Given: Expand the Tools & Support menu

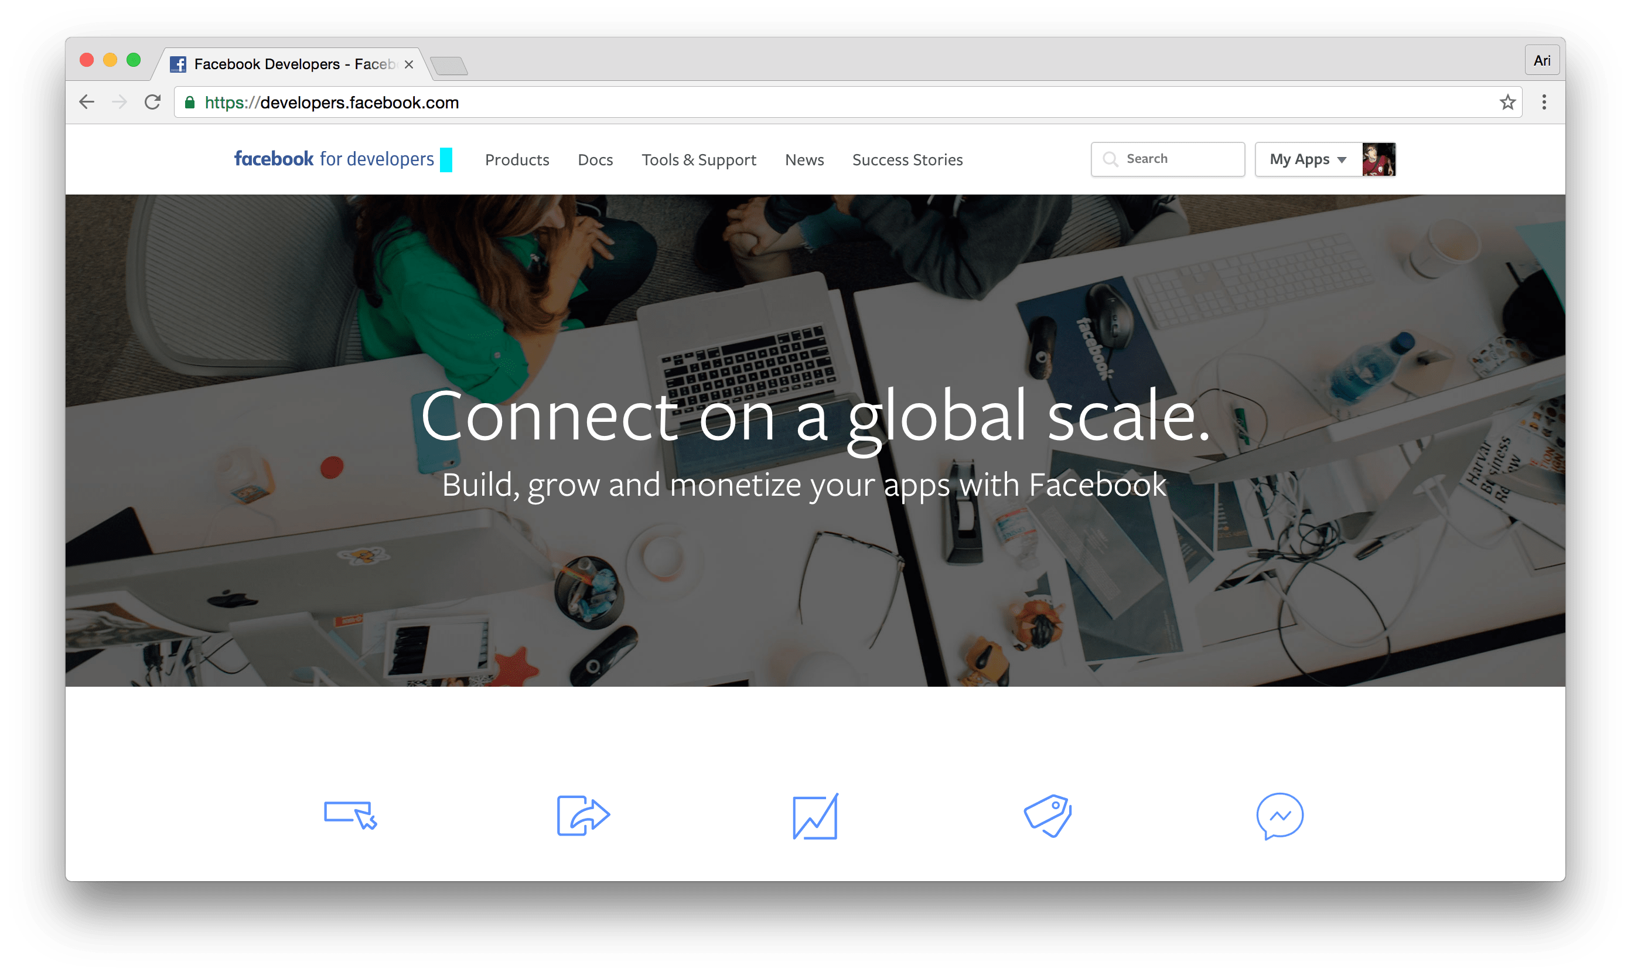Looking at the screenshot, I should pos(697,159).
